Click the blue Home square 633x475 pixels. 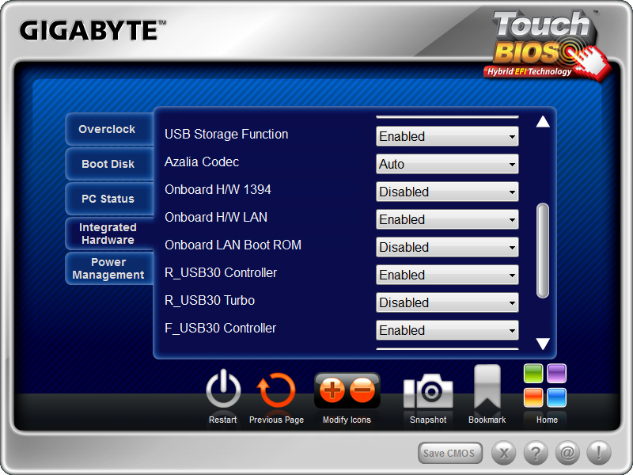point(557,397)
